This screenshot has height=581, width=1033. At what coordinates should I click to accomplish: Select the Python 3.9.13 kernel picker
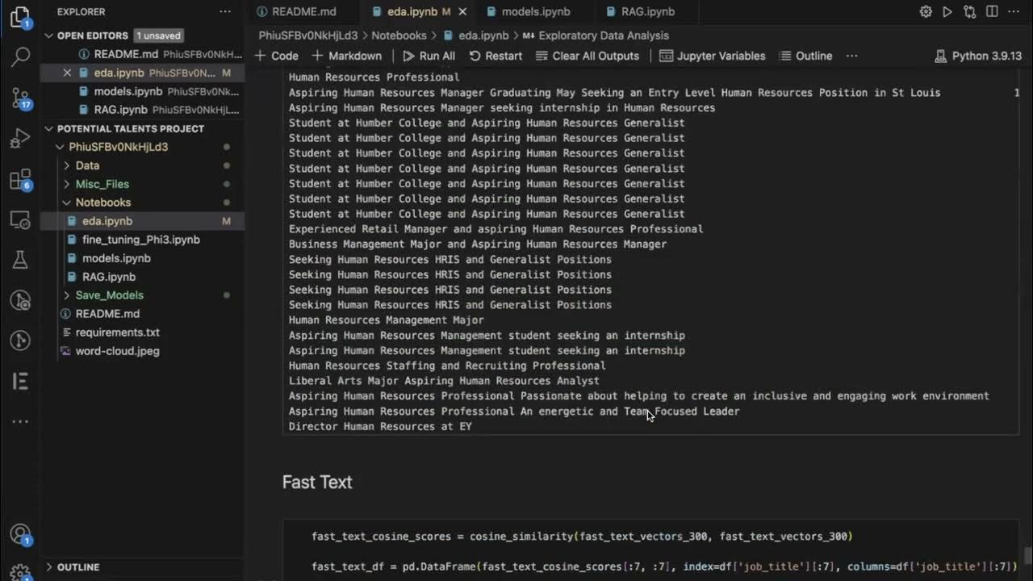(978, 56)
